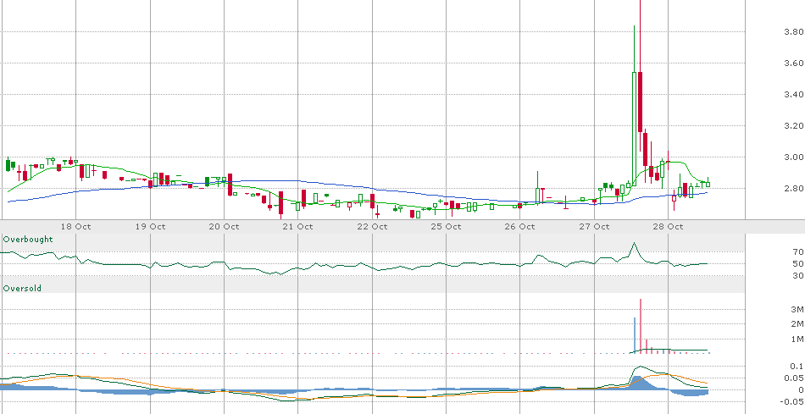Click the Oversold label in RSI panel
This screenshot has width=805, height=414.
[22, 289]
